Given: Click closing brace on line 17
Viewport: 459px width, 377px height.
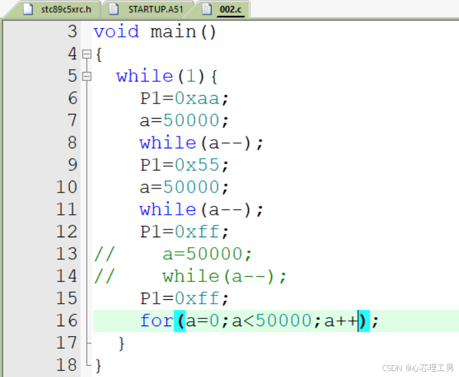Looking at the screenshot, I should 122,343.
